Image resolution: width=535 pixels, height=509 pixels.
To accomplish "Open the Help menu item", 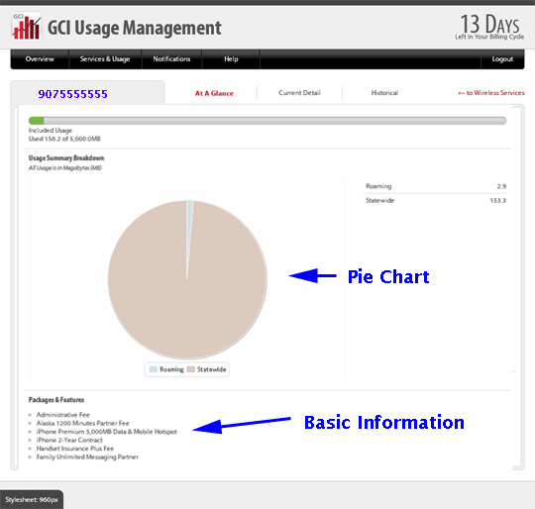I will 231,59.
